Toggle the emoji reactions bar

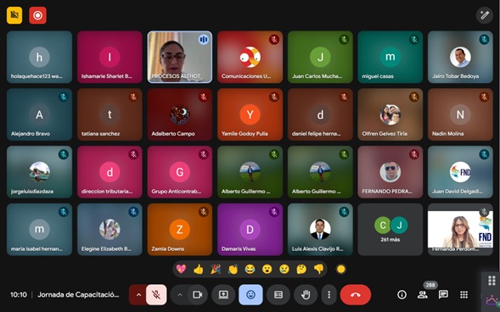click(x=251, y=295)
